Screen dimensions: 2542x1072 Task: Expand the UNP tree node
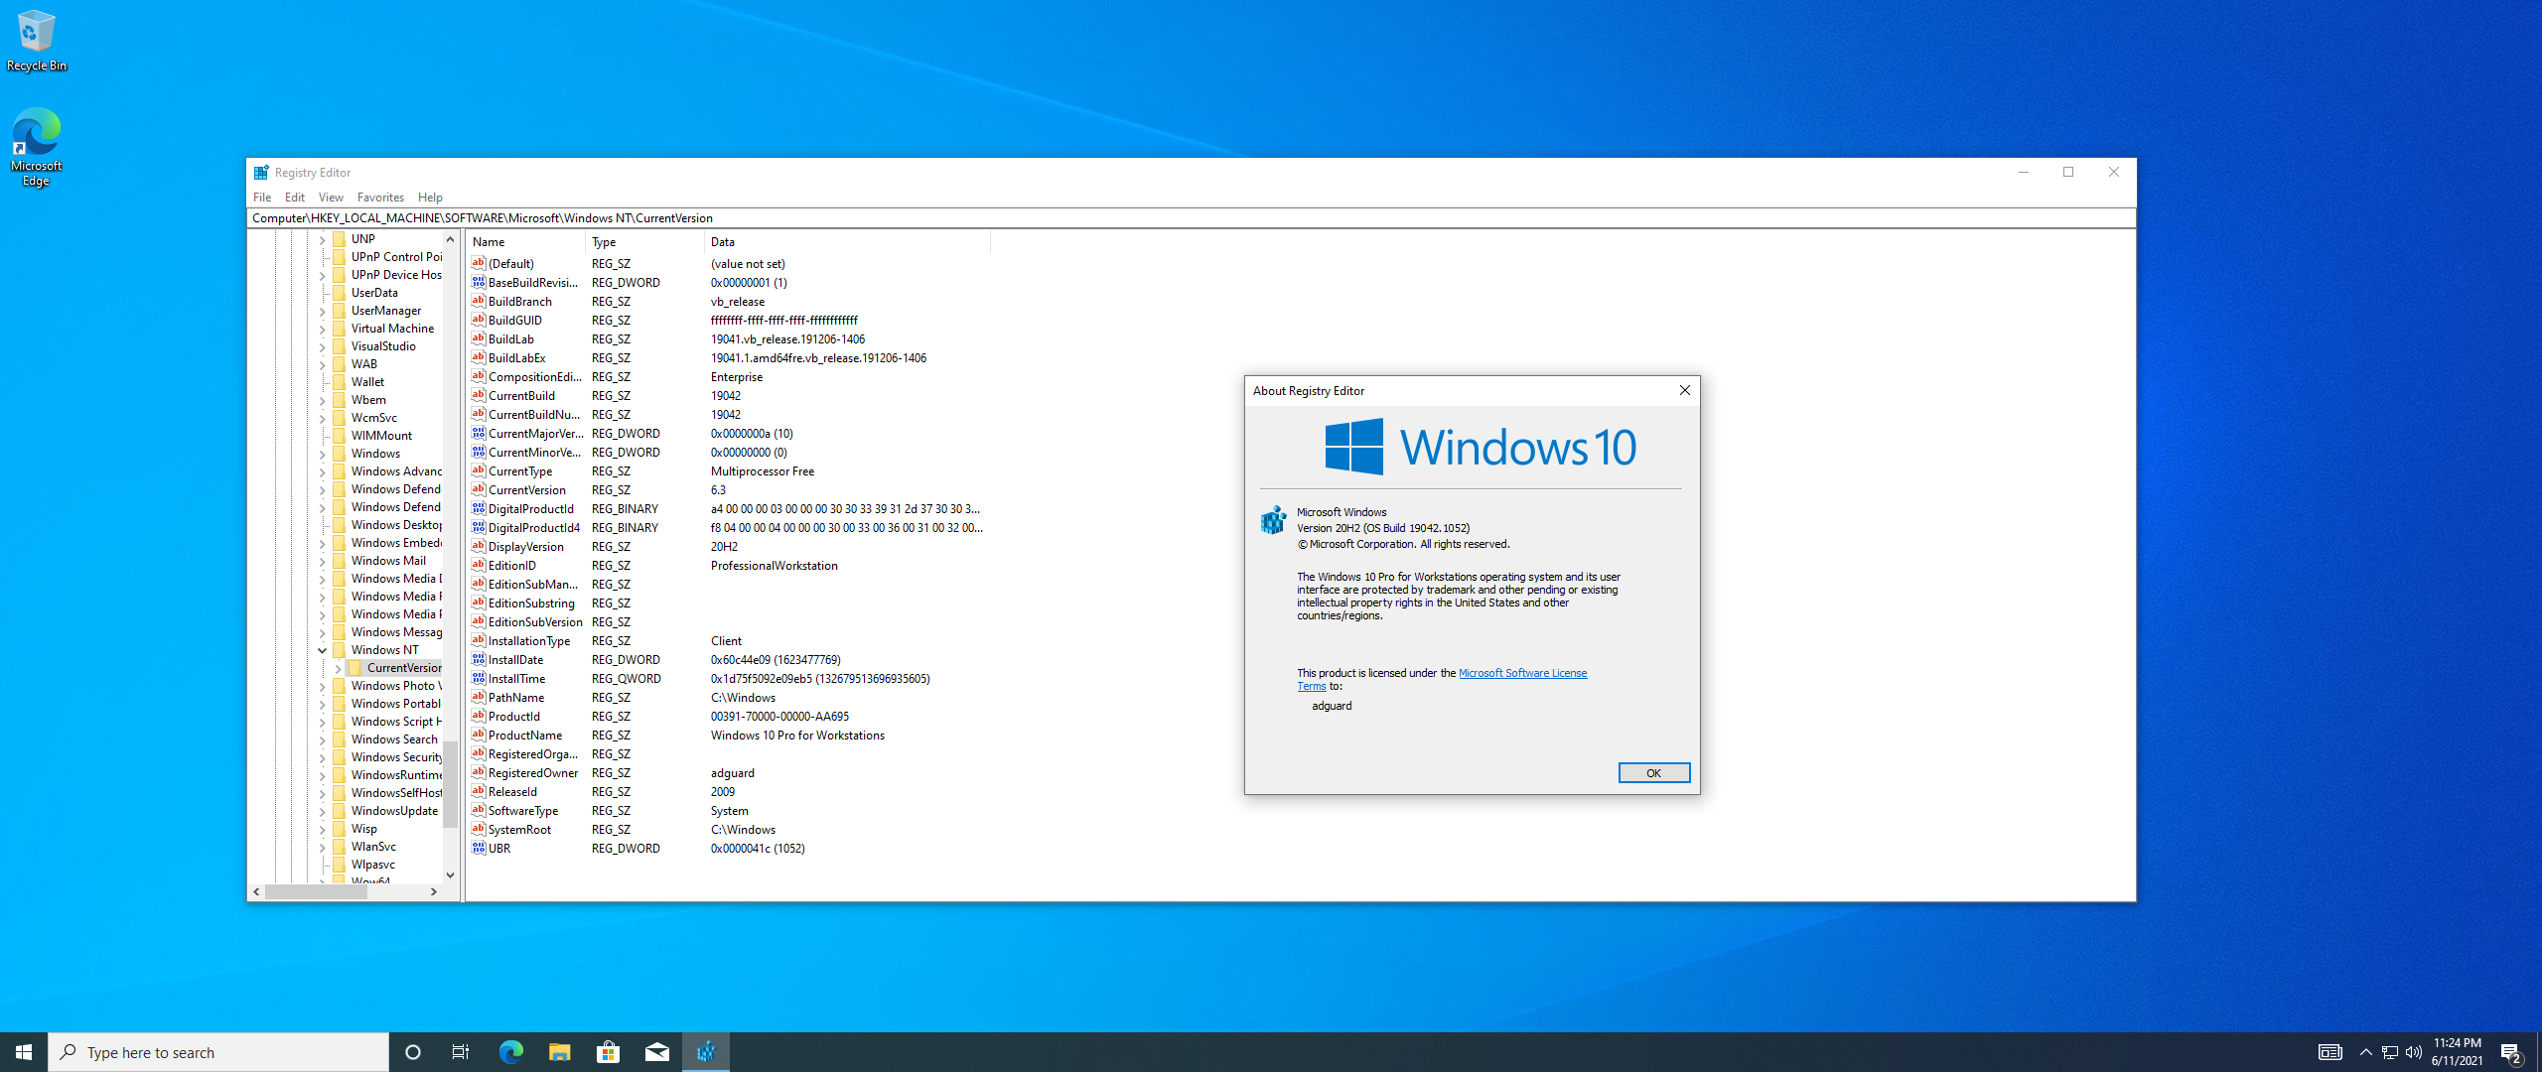[x=323, y=239]
